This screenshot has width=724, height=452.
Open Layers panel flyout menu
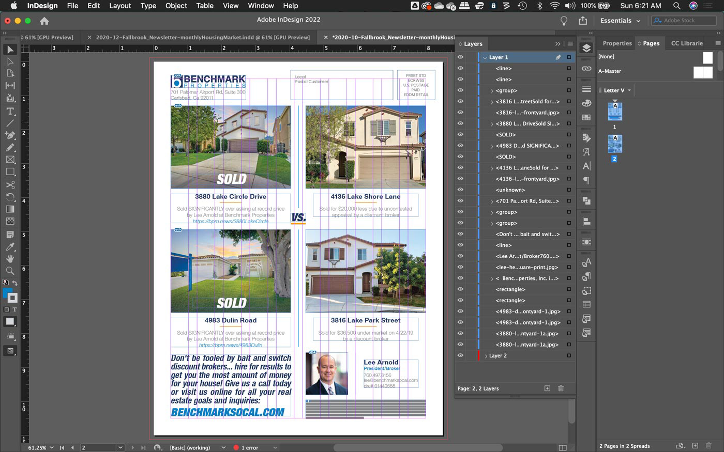(570, 44)
